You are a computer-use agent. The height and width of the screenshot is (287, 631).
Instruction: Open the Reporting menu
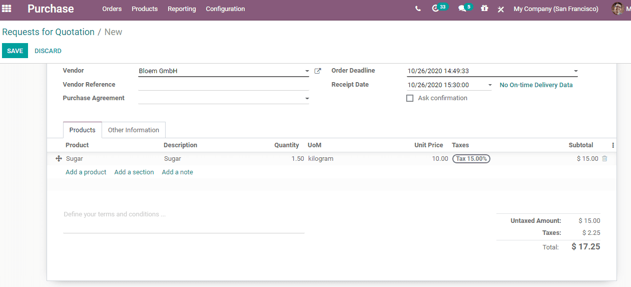point(182,9)
